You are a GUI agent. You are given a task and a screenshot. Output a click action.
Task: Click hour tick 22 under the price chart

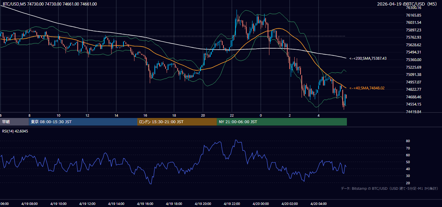point(232,115)
